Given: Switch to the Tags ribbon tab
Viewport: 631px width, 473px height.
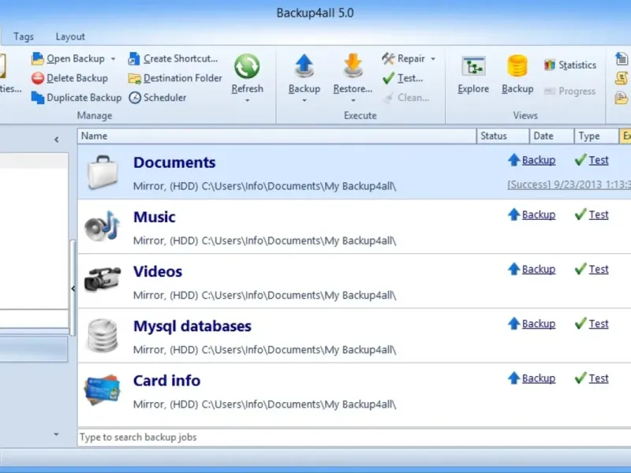Looking at the screenshot, I should pyautogui.click(x=24, y=36).
